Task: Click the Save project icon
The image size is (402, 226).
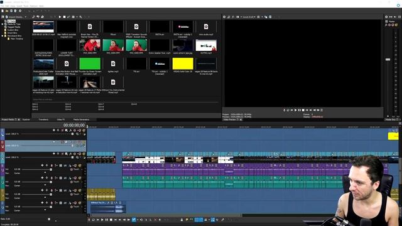Action: [x=11, y=11]
